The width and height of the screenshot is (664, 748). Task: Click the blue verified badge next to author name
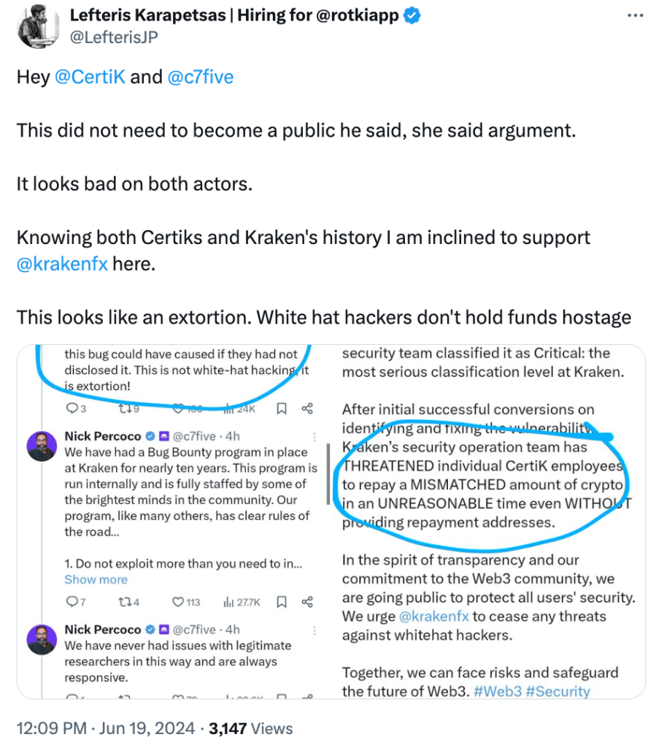pos(414,16)
